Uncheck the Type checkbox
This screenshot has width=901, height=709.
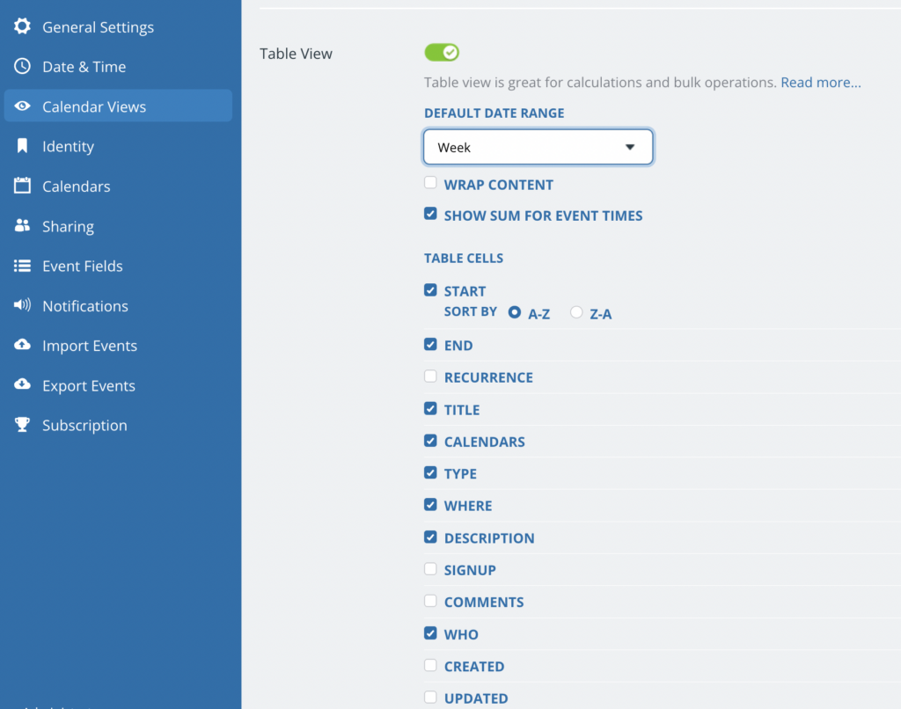(430, 472)
